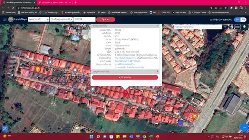Click the red search button
Image resolution: width=249 pixels, height=140 pixels.
pos(106,20)
